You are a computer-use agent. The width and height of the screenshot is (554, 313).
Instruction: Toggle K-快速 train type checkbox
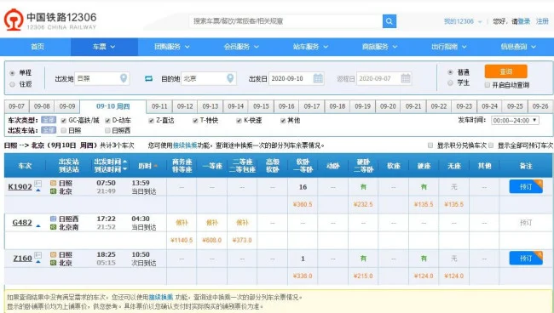coord(239,121)
